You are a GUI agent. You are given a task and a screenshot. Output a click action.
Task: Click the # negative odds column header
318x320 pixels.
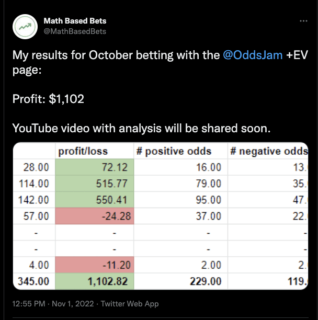268,151
